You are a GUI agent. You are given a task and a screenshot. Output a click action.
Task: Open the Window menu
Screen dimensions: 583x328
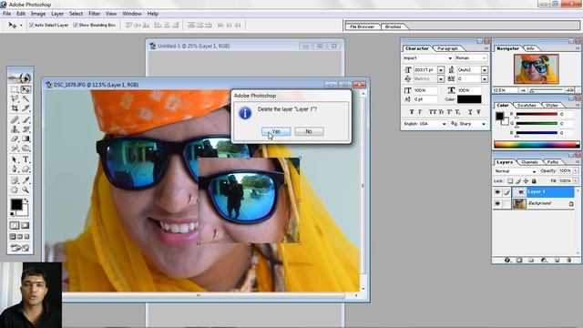click(132, 14)
